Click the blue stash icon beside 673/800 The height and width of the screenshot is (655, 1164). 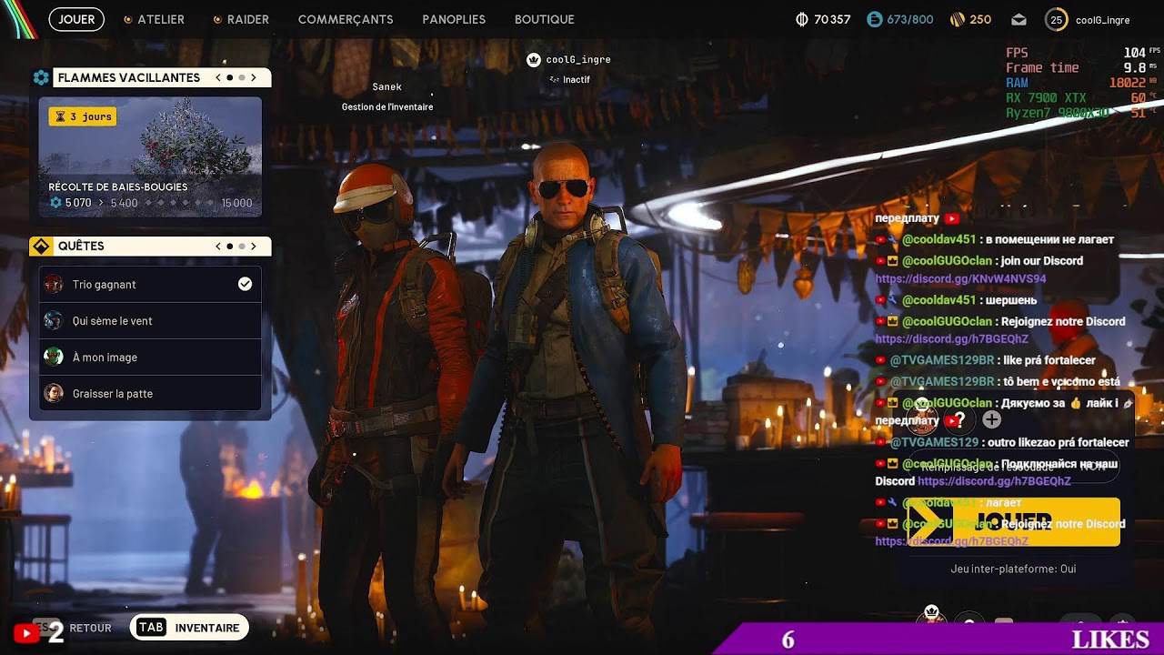click(x=875, y=19)
